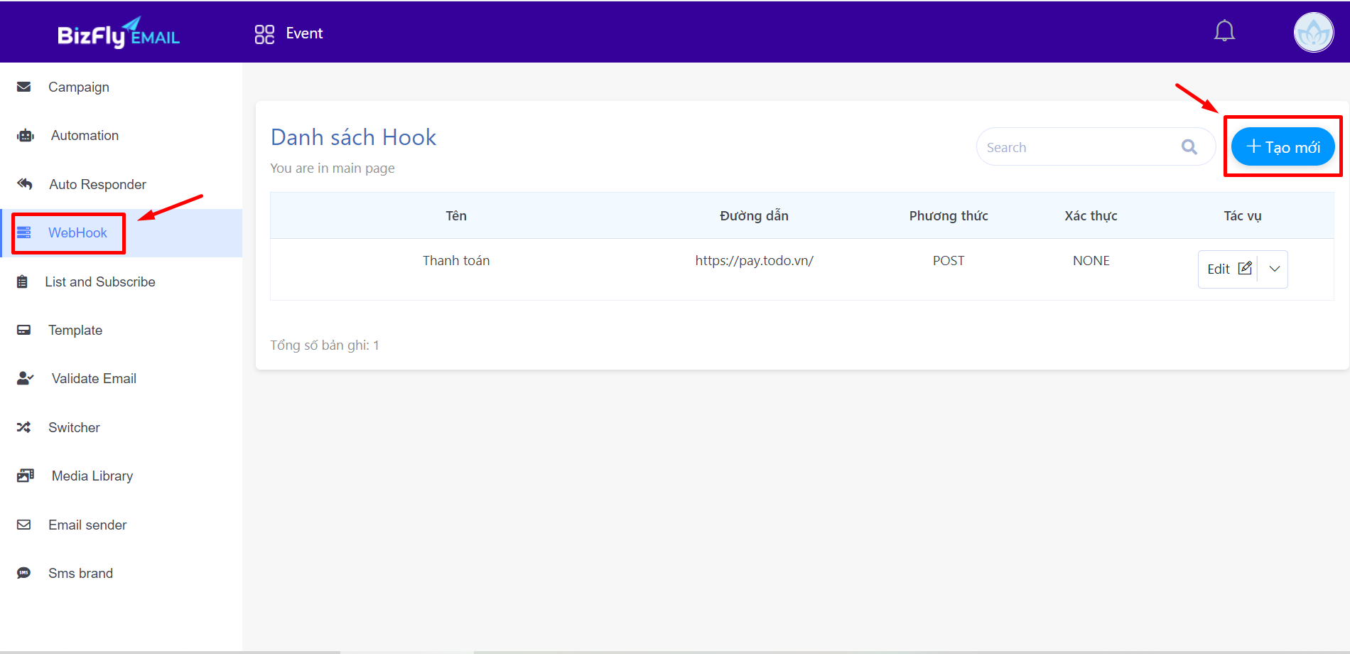Open the Event menu label

(304, 33)
